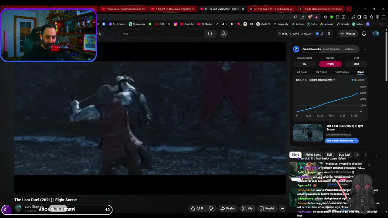Select the Hepsi range

coord(360,72)
